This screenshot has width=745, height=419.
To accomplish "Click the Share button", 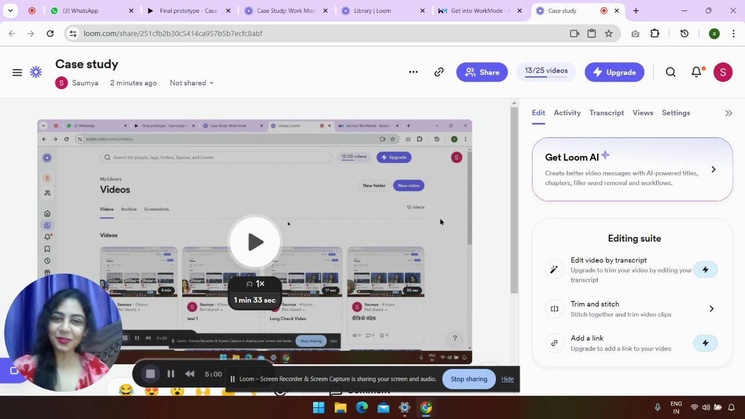I will pyautogui.click(x=482, y=72).
